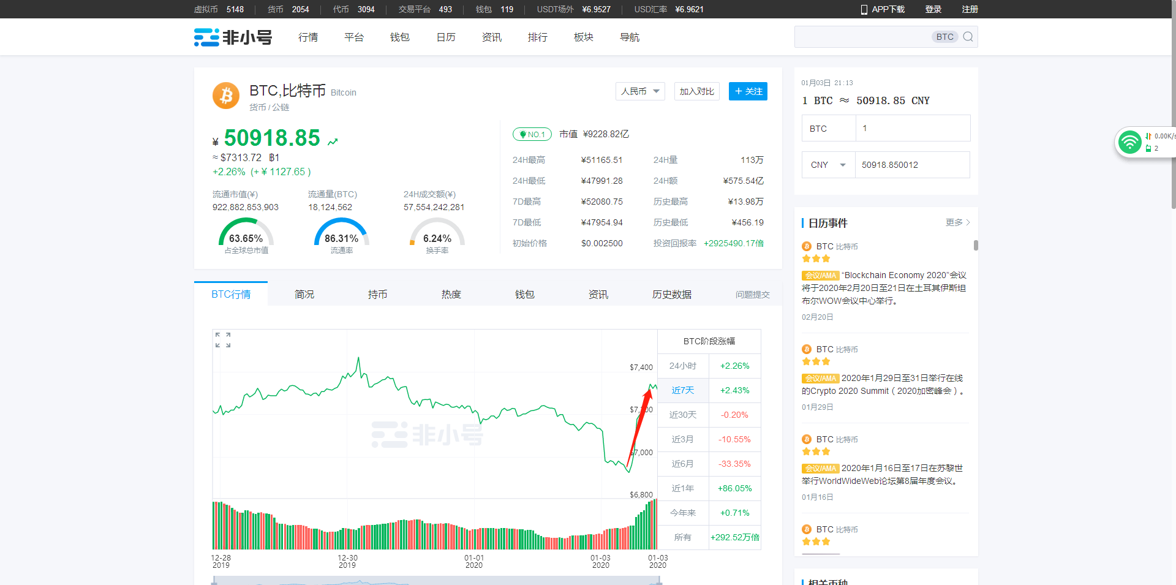Open the 平台 navigation menu
1176x585 pixels.
[x=354, y=37]
